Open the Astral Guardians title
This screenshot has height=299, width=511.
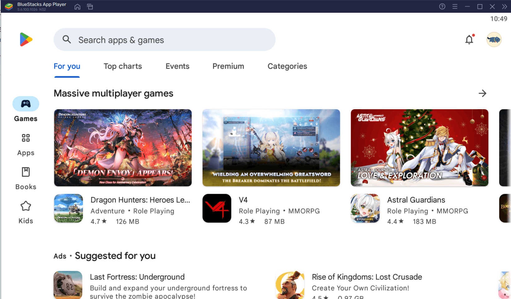point(416,200)
